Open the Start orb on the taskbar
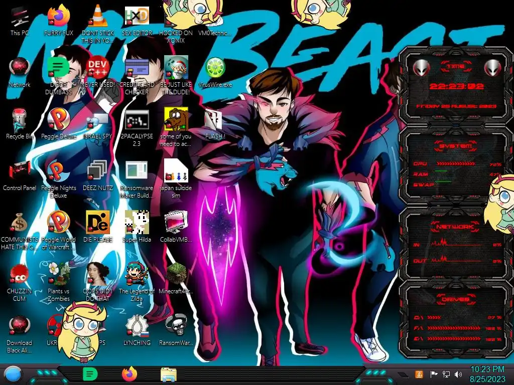This screenshot has width=514, height=385. pos(13,374)
